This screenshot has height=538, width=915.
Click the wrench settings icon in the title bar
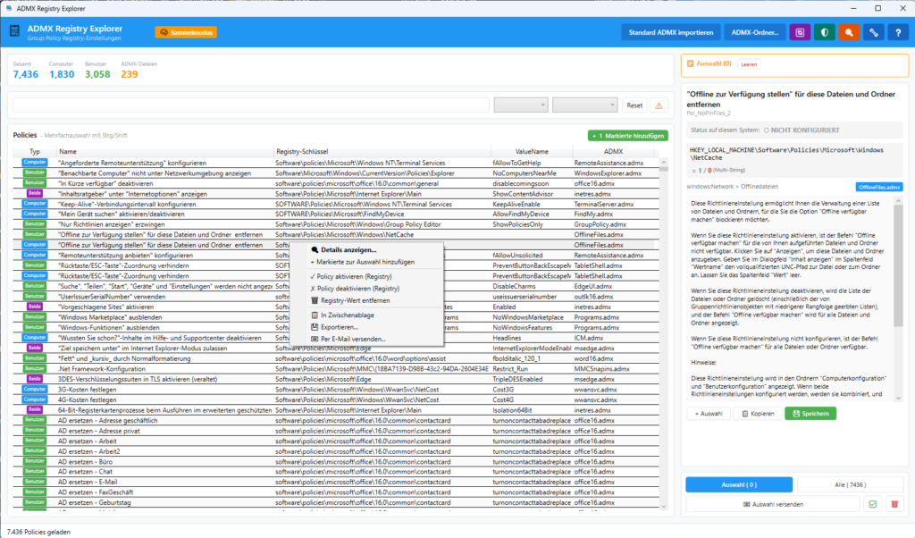tap(871, 33)
